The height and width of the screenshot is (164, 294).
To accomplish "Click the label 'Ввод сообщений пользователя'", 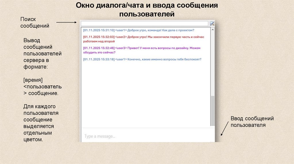I will coord(252,122).
